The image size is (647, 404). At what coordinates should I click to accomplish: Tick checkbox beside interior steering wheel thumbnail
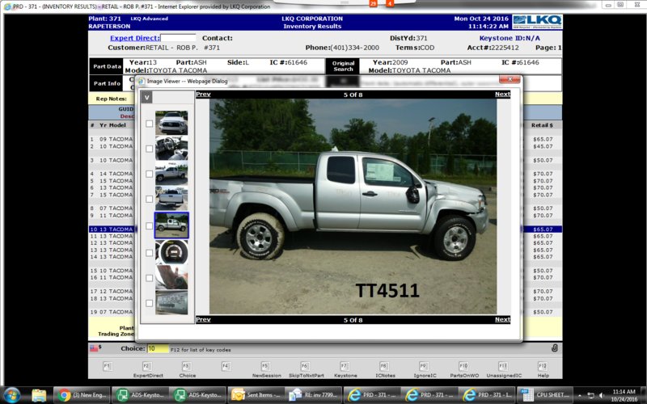point(150,149)
